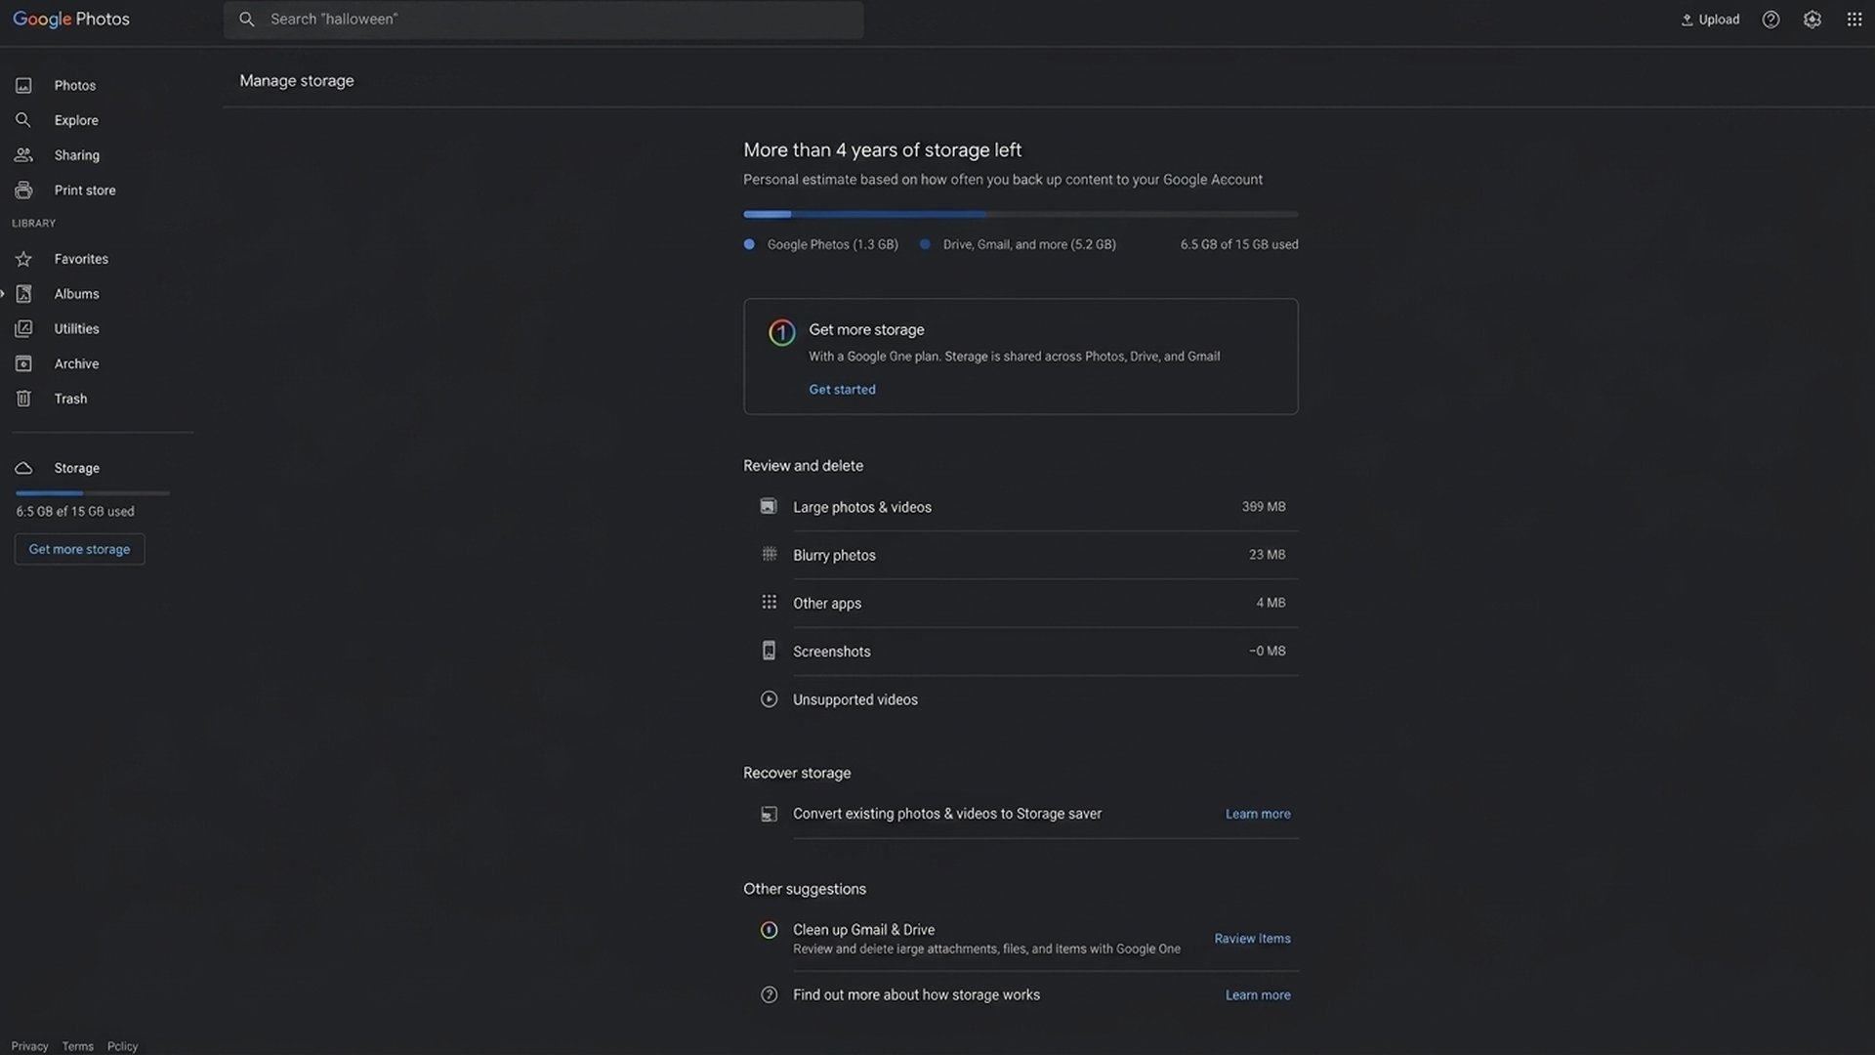Click the Storage label in sidebar

[x=76, y=468]
